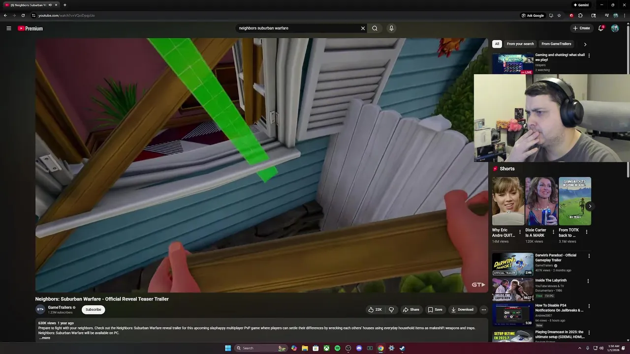
Task: Open options for Why Eric Andre short
Action: click(x=520, y=232)
